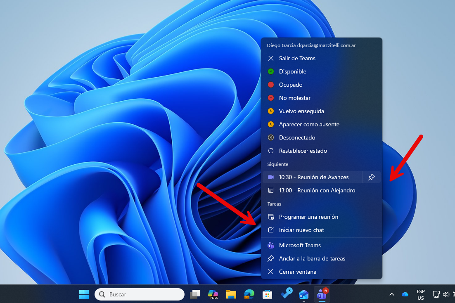The height and width of the screenshot is (303, 455).
Task: Click the OneDrive cloud tray icon
Action: tap(405, 294)
